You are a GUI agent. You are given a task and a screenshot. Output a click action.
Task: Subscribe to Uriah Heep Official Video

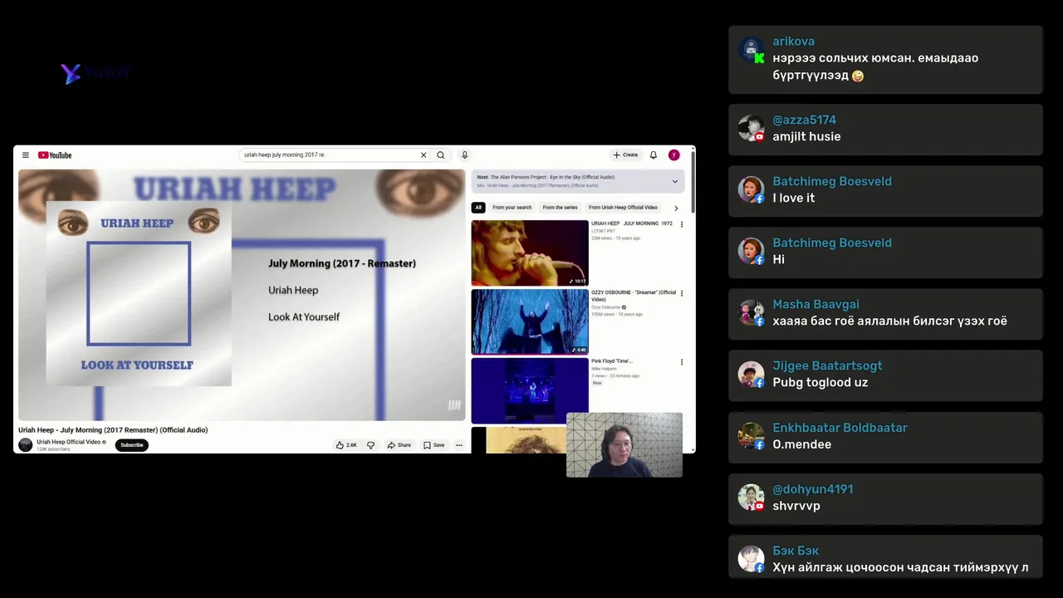131,445
